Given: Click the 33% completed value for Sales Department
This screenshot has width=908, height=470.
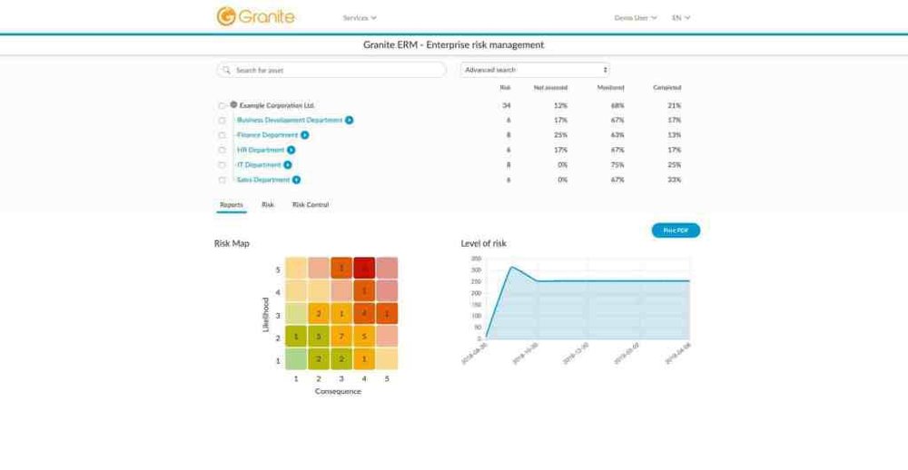Looking at the screenshot, I should click(674, 180).
